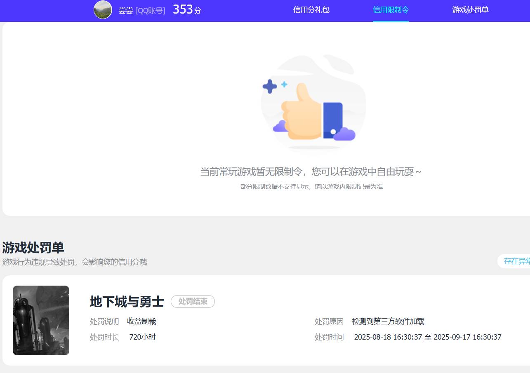Click the purple plus icon in the illustration

[x=270, y=86]
